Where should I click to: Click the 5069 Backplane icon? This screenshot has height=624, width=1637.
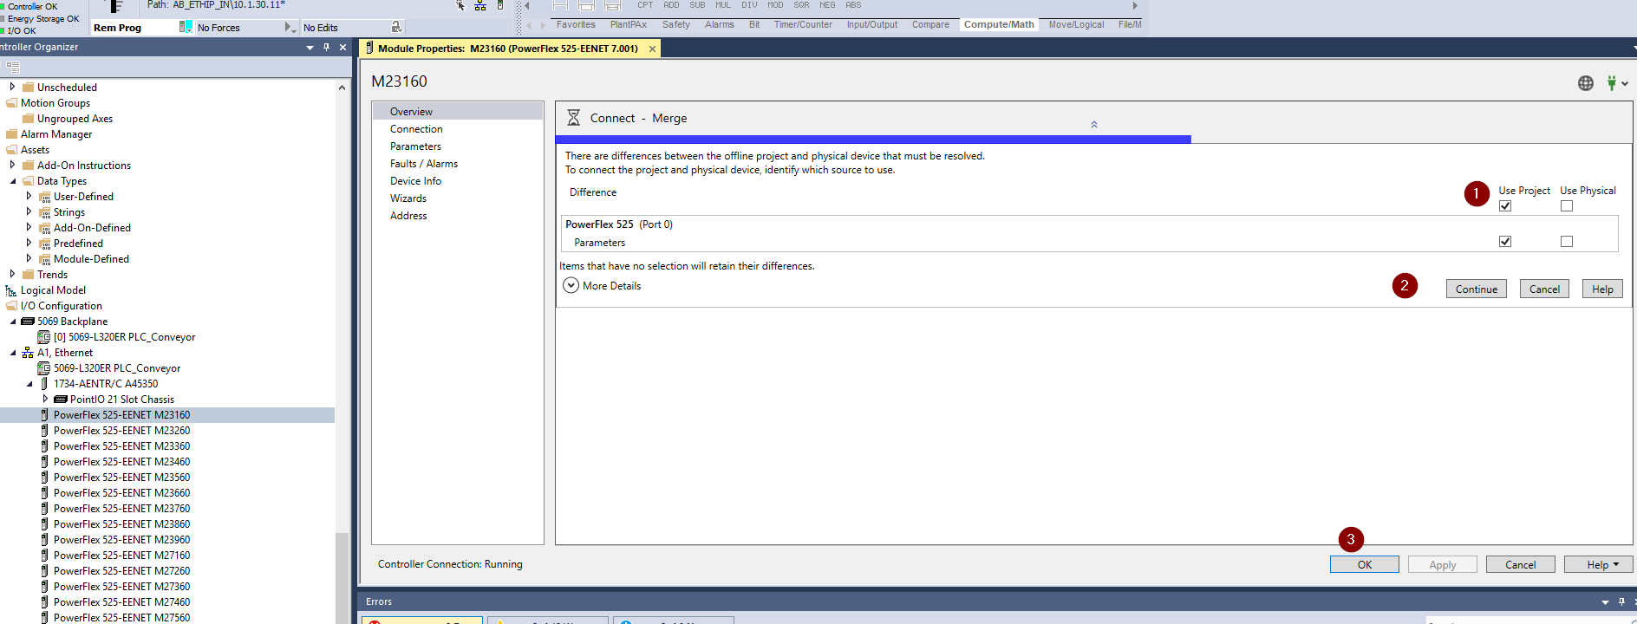click(28, 322)
